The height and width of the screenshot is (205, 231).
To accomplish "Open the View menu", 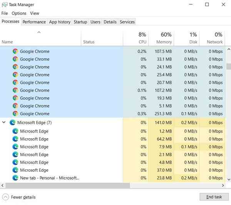I will tap(35, 13).
